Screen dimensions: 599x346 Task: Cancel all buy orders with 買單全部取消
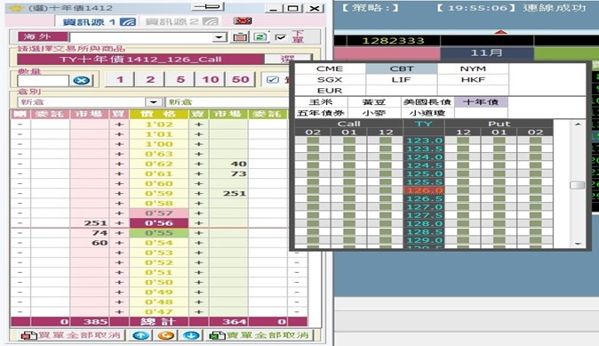click(x=72, y=335)
